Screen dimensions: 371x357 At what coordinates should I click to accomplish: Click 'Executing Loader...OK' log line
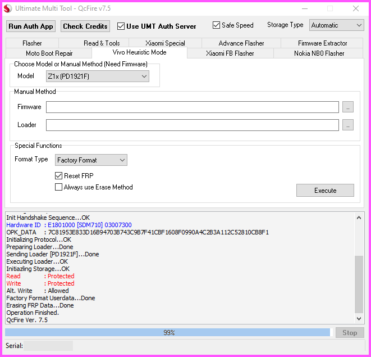coord(37,261)
